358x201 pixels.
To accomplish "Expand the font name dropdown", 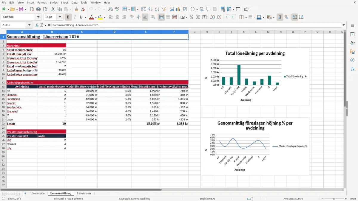I will coord(38,17).
